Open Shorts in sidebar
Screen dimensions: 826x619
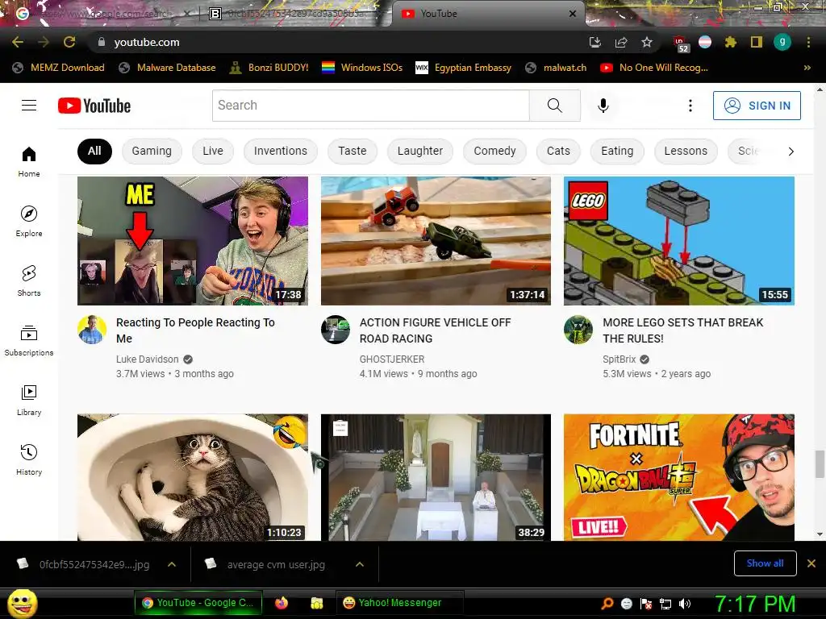29,280
